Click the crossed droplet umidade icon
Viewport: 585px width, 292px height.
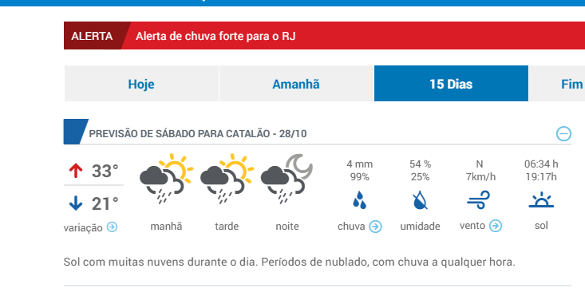tap(420, 200)
